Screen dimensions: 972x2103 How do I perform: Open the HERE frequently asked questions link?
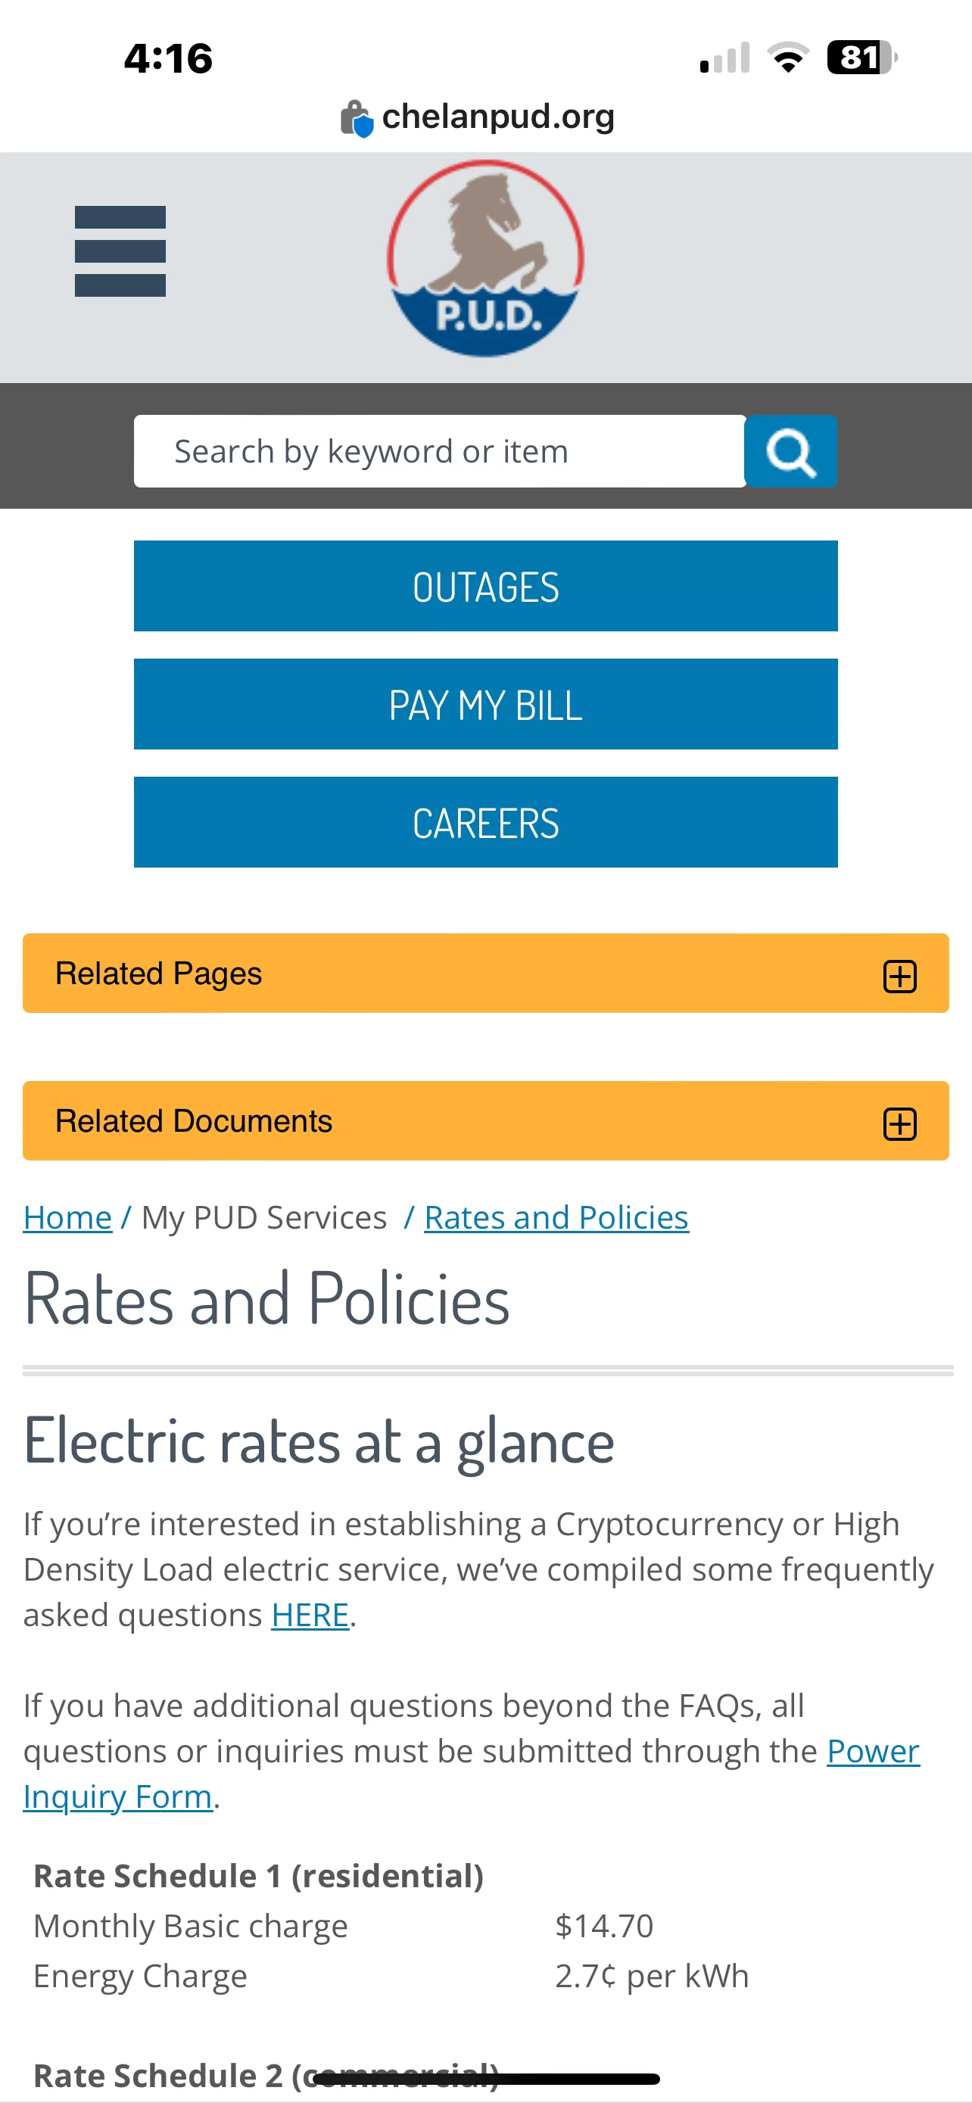(310, 1615)
